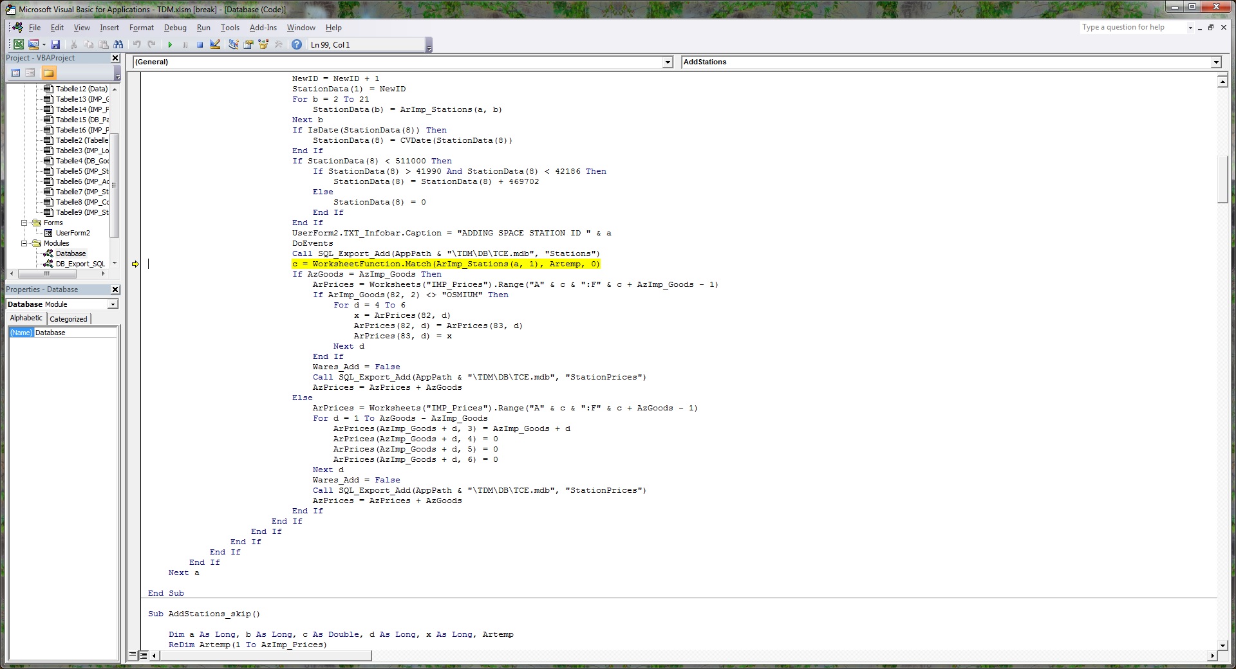
Task: Open Properties Window toolbar icon
Action: pos(248,44)
